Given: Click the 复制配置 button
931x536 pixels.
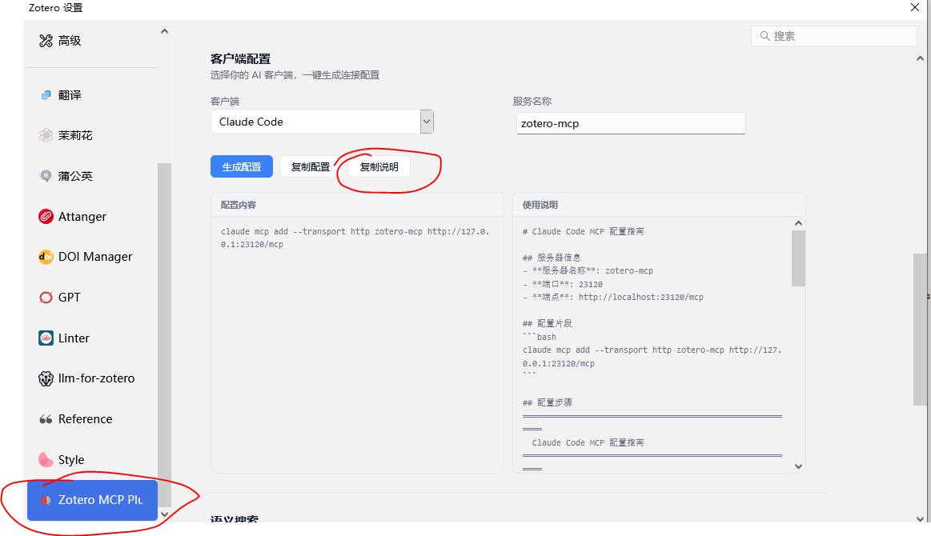Looking at the screenshot, I should [311, 166].
